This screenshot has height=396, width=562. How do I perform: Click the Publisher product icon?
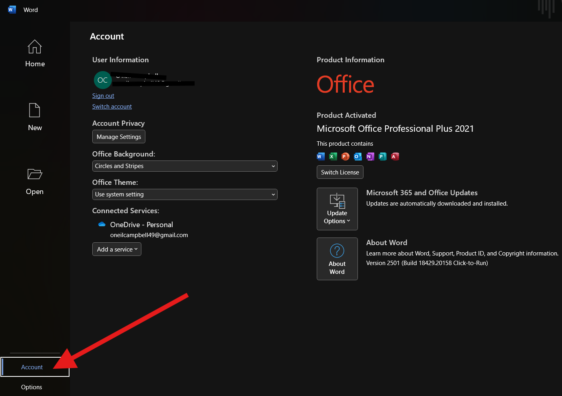(x=383, y=156)
